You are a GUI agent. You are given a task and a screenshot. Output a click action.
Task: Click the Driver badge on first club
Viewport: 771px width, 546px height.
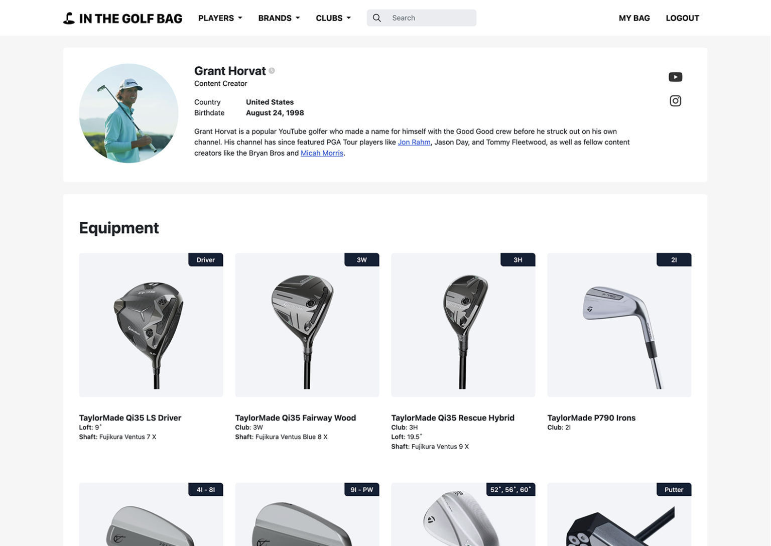coord(206,259)
